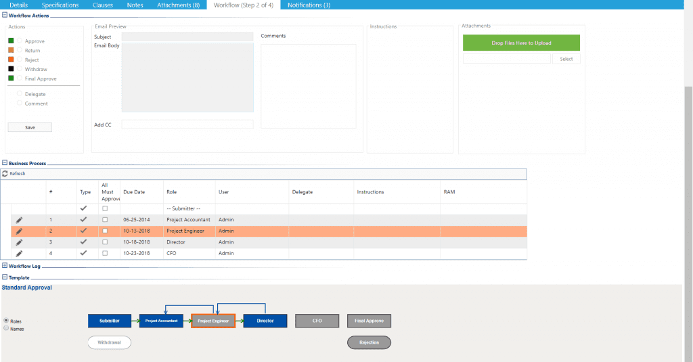Click the Refresh link text
The width and height of the screenshot is (693, 362).
pyautogui.click(x=17, y=174)
